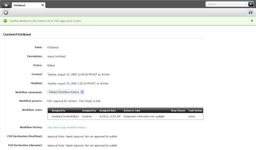Click the status value 'Edited'
This screenshot has height=150, width=256.
point(51,66)
